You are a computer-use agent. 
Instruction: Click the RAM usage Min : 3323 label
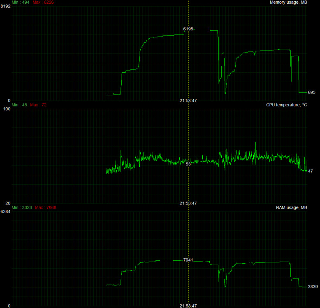(x=22, y=207)
